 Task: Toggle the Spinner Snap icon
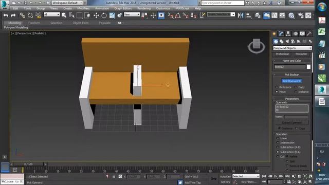[x=193, y=15]
